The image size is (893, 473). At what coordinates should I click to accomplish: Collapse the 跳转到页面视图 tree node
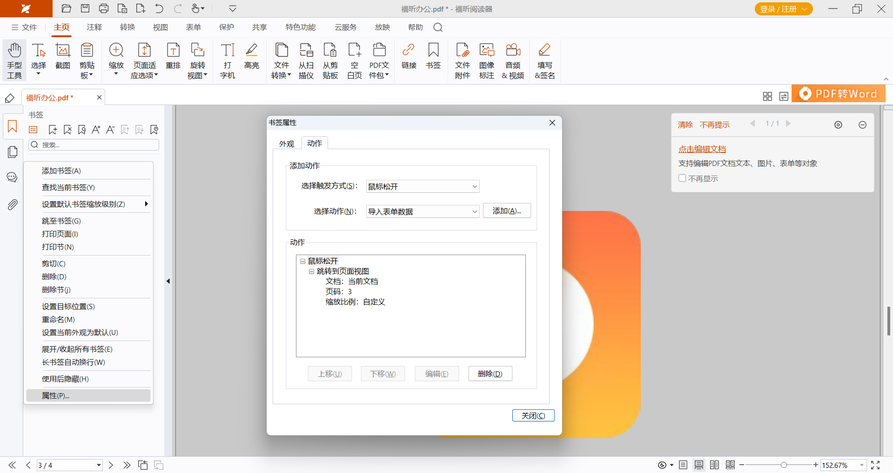click(x=311, y=271)
